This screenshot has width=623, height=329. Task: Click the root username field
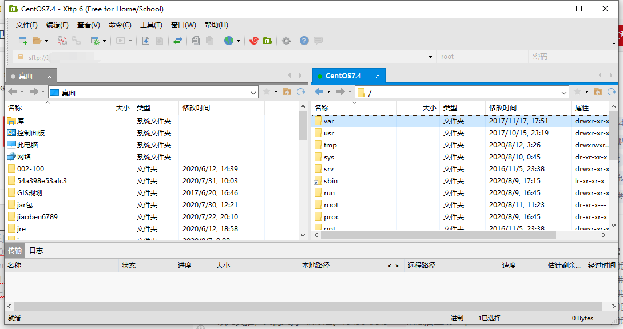[482, 57]
